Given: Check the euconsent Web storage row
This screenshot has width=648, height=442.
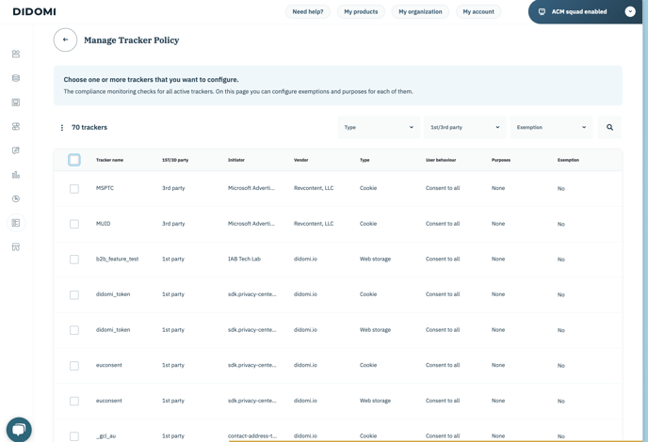Looking at the screenshot, I should [74, 401].
